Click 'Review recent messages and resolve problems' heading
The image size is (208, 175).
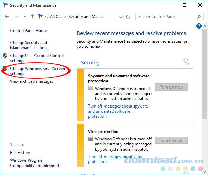pyautogui.click(x=132, y=33)
